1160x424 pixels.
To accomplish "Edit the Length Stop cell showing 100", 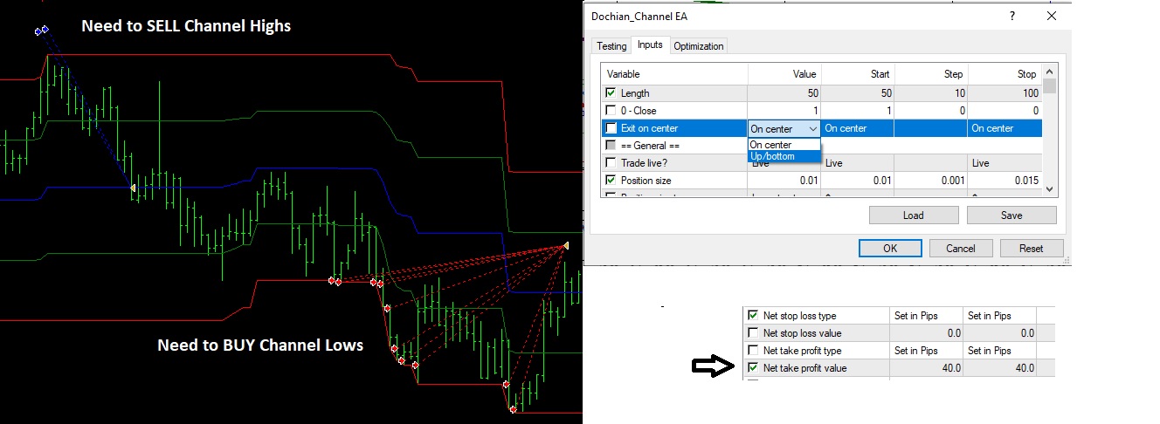I will [x=1005, y=93].
